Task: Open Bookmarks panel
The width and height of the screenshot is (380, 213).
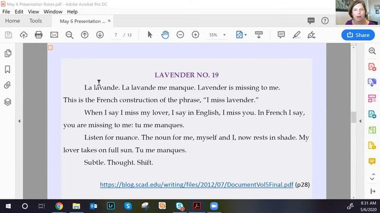Action: [x=8, y=70]
